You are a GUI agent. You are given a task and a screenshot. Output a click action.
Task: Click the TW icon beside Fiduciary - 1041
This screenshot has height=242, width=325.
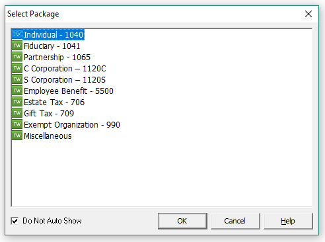coord(17,46)
